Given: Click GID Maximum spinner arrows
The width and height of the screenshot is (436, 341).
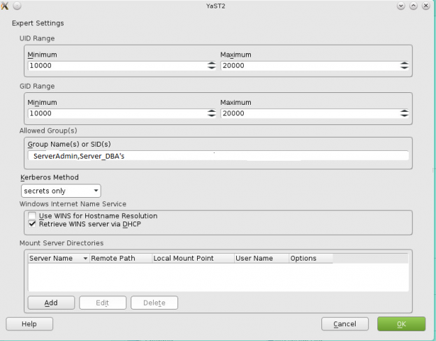Looking at the screenshot, I should pos(405,113).
